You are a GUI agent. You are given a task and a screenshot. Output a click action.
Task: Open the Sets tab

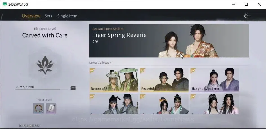[x=48, y=16]
